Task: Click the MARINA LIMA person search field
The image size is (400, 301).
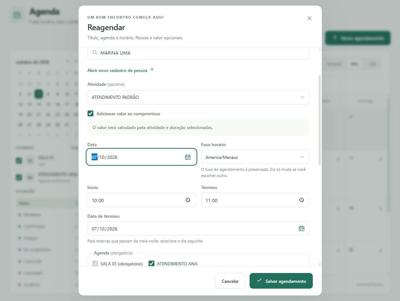Action: coord(198,53)
